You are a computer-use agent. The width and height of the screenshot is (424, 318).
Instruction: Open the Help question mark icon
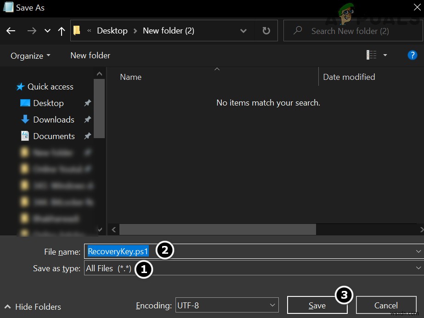pyautogui.click(x=412, y=55)
